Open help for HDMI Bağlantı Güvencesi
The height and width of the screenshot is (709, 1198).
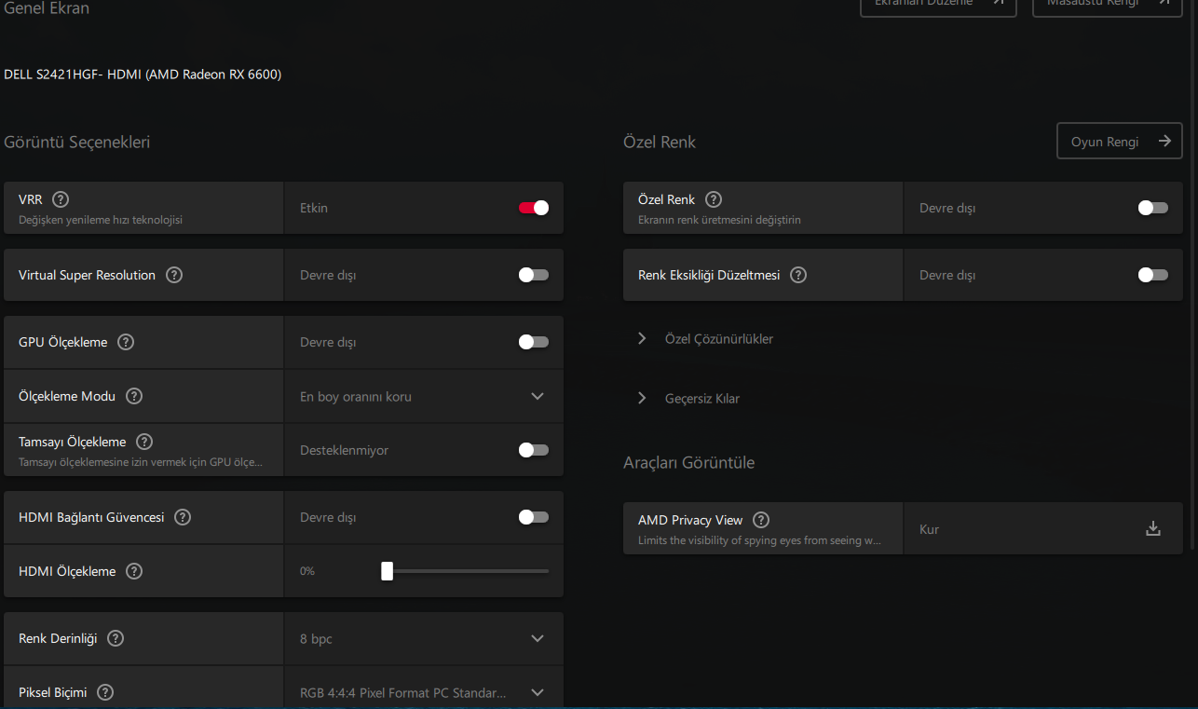point(183,517)
